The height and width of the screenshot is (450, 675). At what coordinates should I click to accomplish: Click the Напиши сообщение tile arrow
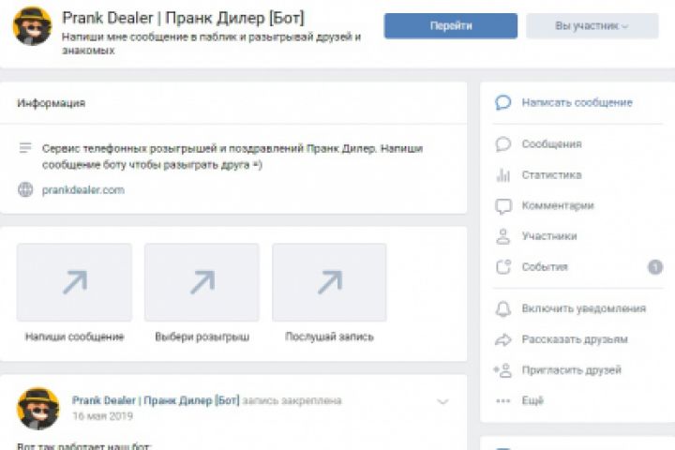[74, 282]
